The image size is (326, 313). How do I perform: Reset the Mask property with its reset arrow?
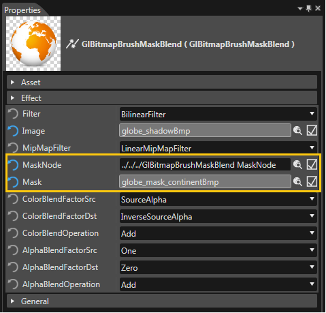[x=13, y=182]
